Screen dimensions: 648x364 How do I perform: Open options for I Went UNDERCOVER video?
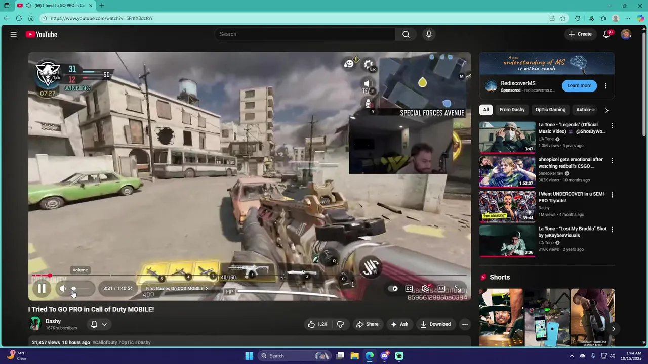click(x=612, y=195)
